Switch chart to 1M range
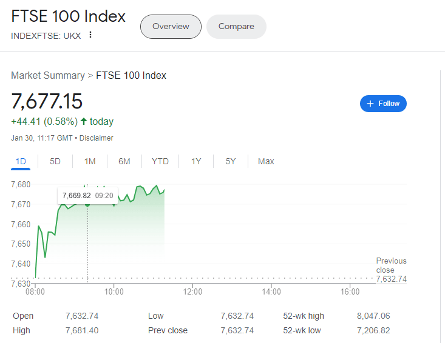Screen dimensions: 445x343 90,161
